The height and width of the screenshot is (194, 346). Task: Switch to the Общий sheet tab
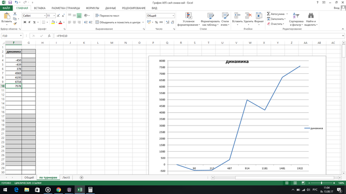click(x=29, y=178)
